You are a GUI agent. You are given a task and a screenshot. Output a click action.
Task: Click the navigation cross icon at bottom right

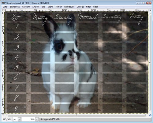click(150, 115)
